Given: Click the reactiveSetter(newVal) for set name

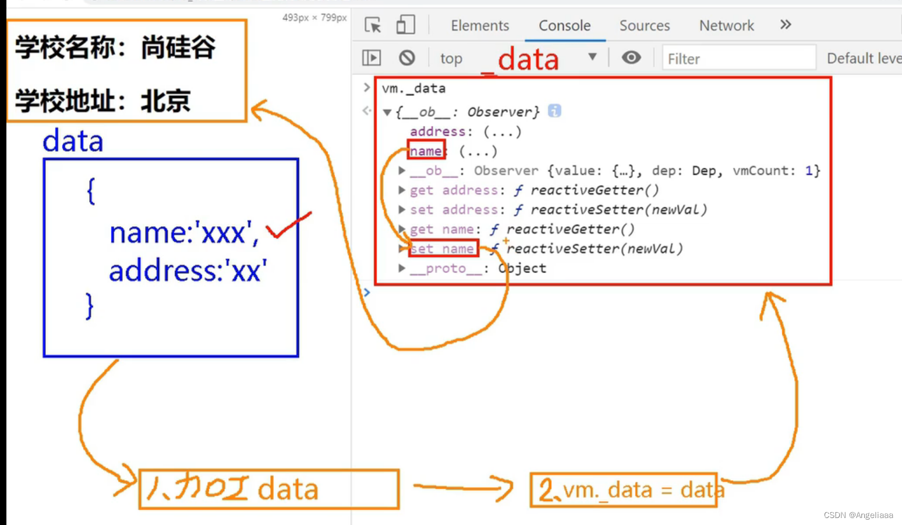Looking at the screenshot, I should pyautogui.click(x=594, y=249).
